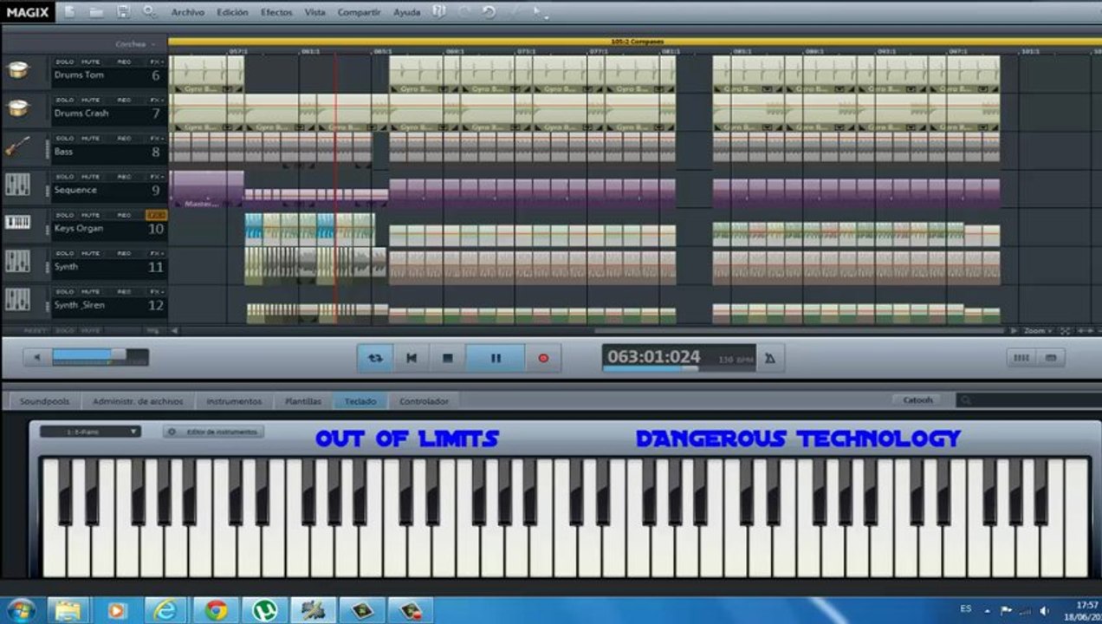1102x624 pixels.
Task: Start recording with the red button
Action: [543, 358]
